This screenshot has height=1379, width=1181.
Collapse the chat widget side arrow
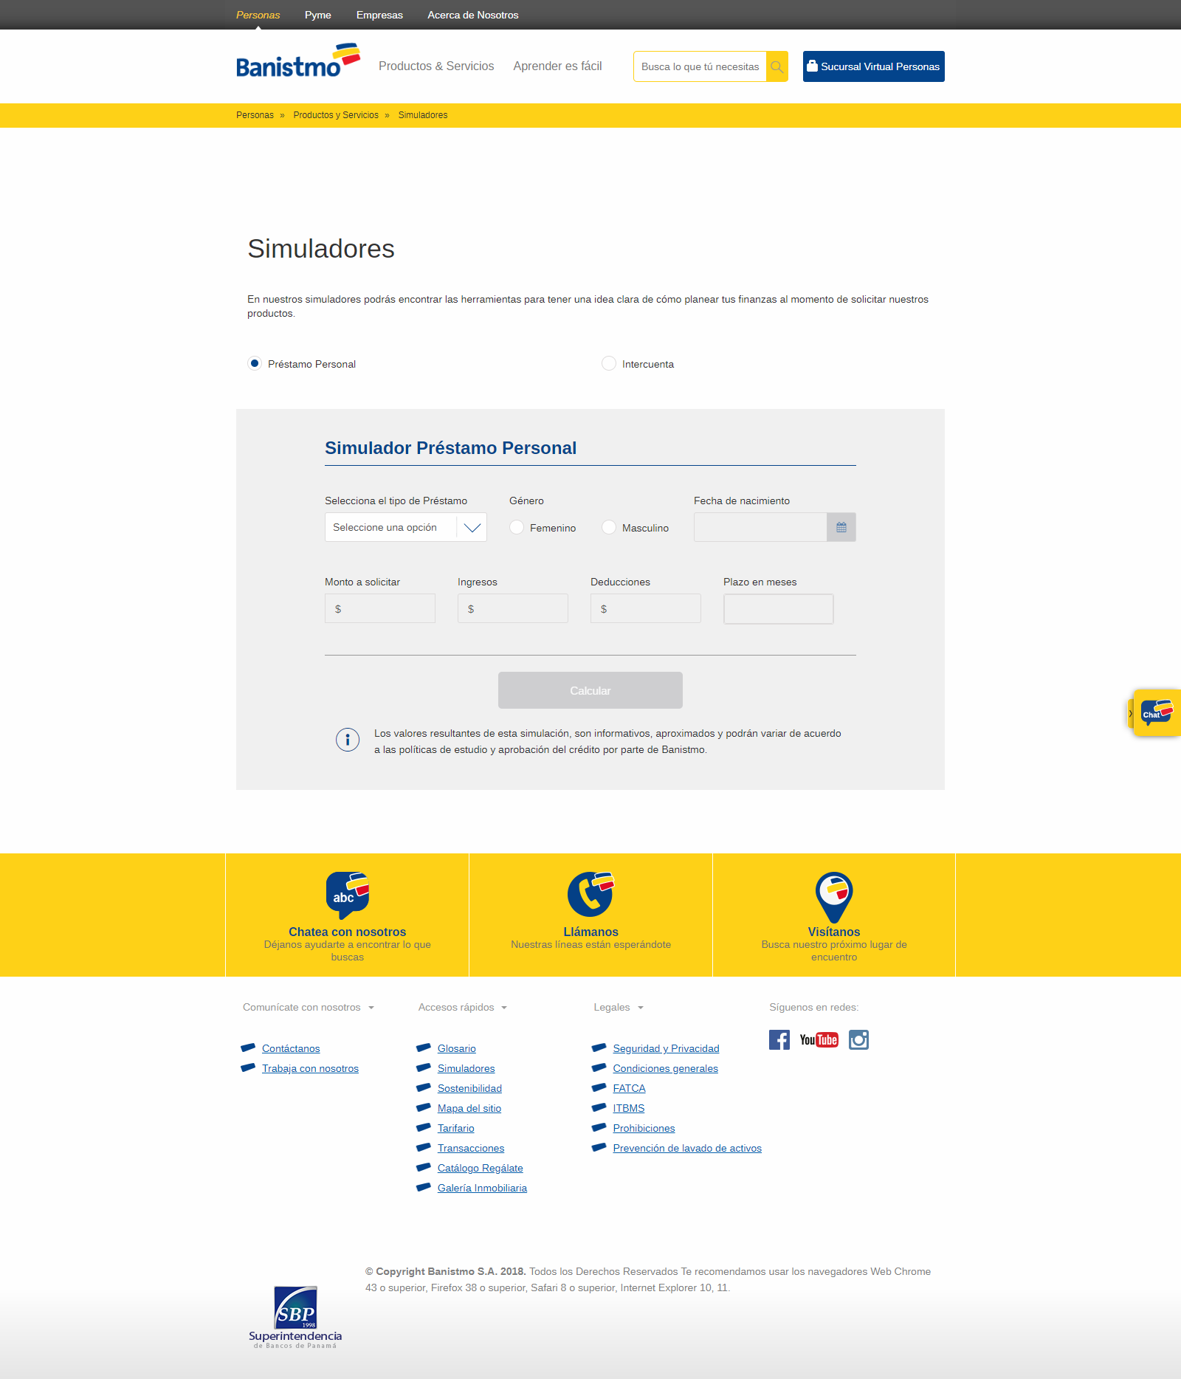click(1130, 713)
